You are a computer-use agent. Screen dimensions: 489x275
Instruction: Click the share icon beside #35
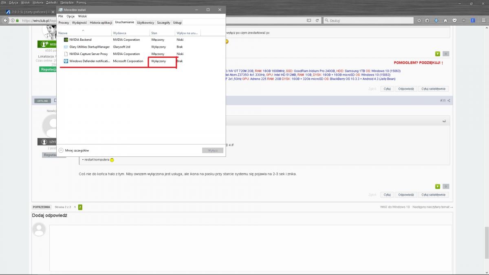[x=449, y=100]
